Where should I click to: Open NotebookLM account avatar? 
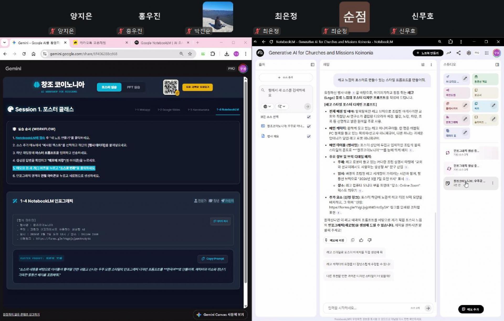(497, 53)
